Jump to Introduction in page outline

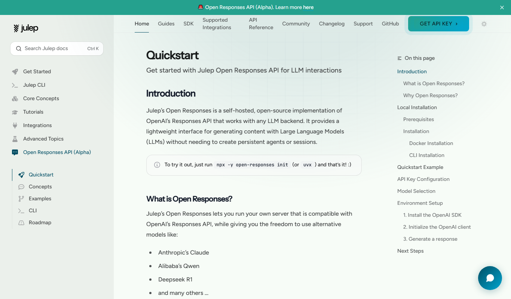click(412, 71)
